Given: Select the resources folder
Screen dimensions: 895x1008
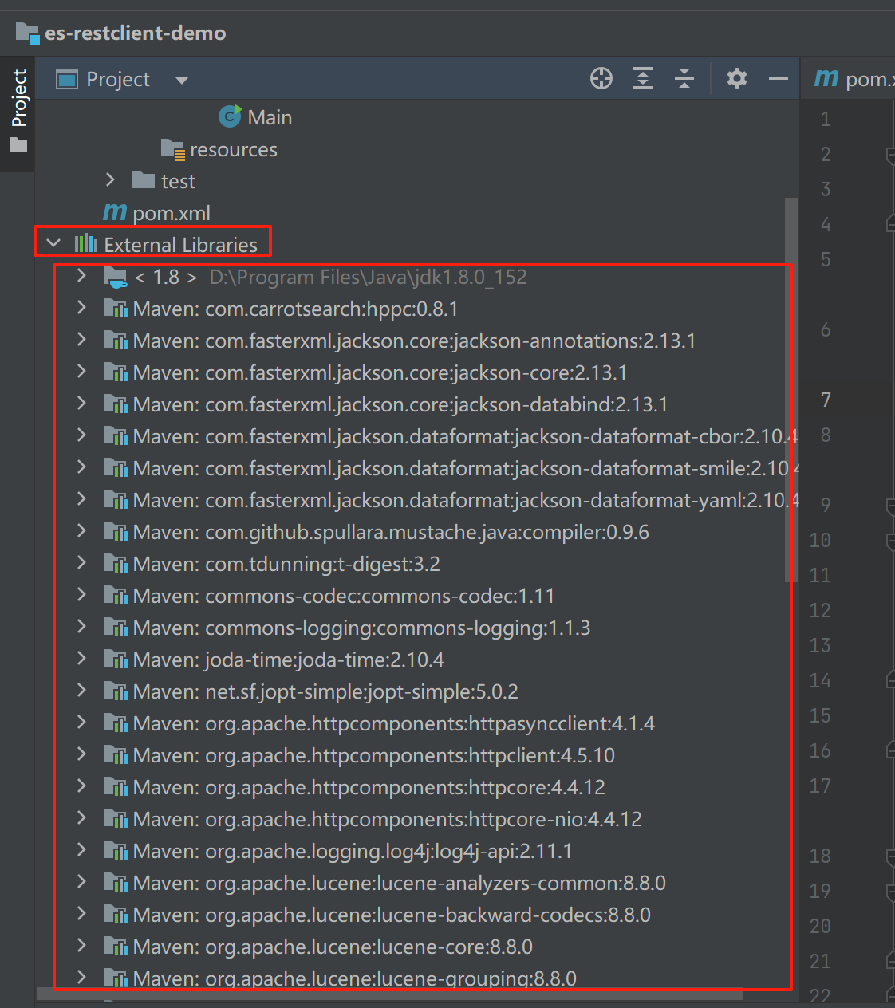Looking at the screenshot, I should click(x=219, y=149).
